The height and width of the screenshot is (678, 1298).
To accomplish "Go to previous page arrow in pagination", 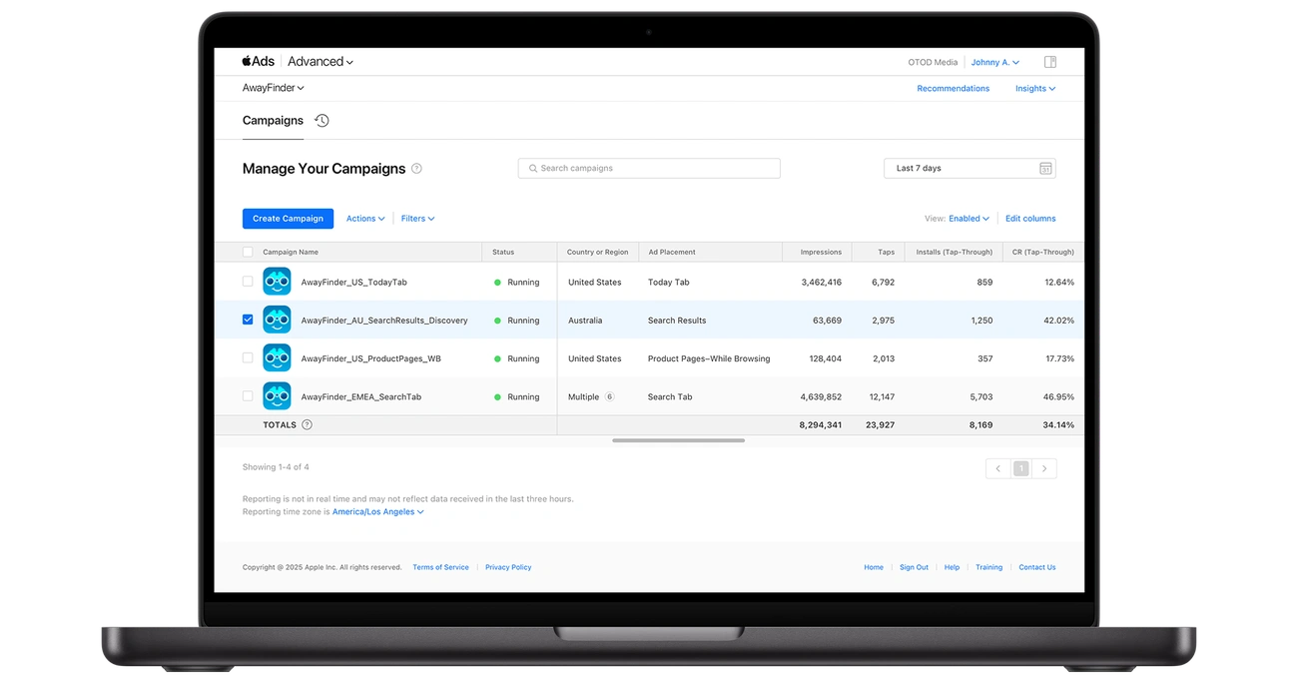I will coord(997,468).
